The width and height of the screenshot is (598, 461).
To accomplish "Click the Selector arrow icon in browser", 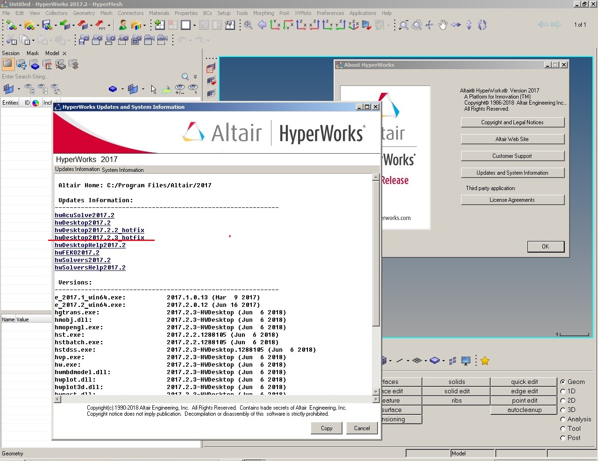I will tap(154, 89).
